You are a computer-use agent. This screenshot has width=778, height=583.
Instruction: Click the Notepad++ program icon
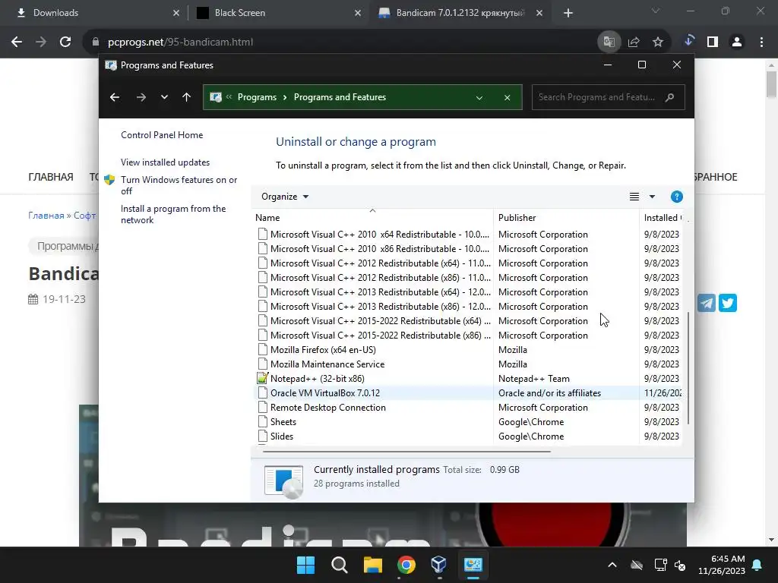(262, 378)
